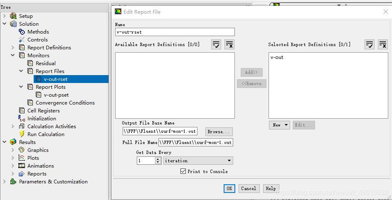Click OK to confirm report file
392x200 pixels.
[x=229, y=188]
